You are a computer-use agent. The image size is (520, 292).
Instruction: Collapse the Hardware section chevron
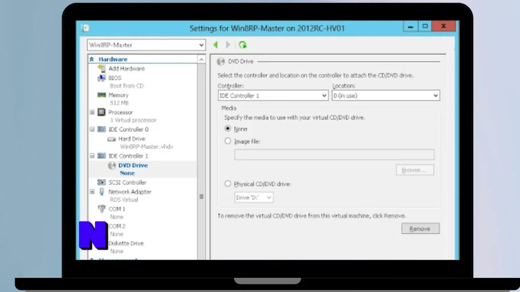(92, 59)
